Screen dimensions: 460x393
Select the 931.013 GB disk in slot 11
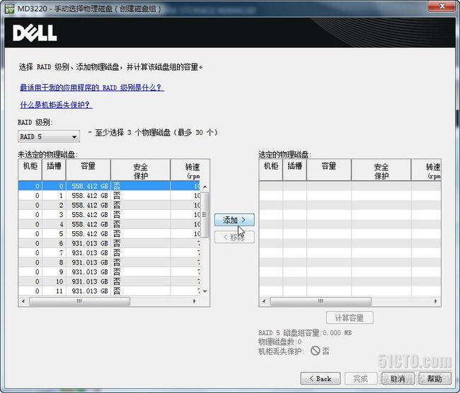point(109,291)
